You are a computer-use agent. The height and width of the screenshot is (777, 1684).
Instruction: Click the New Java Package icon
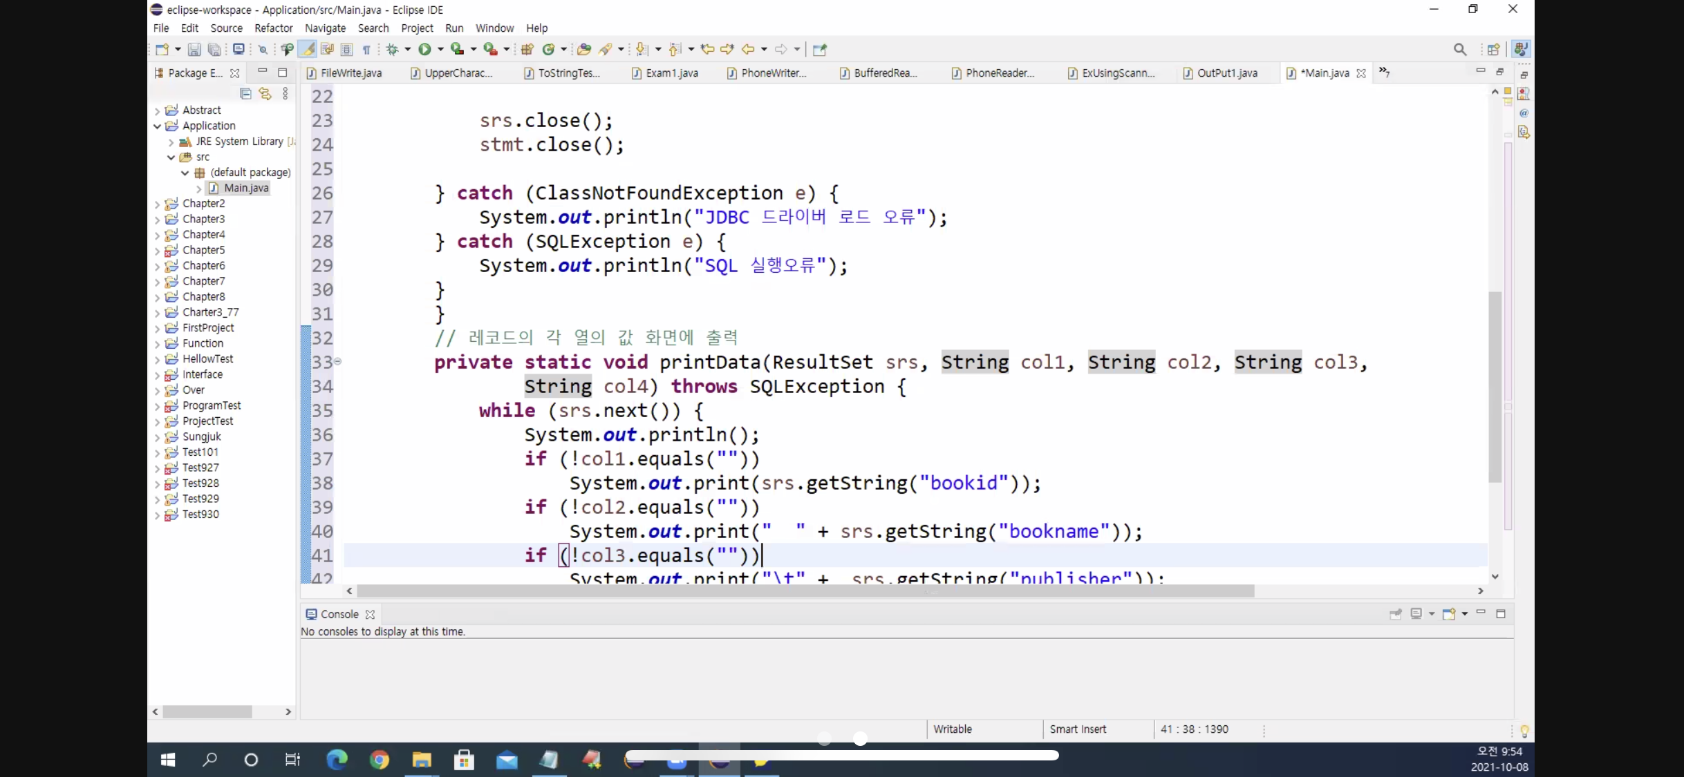527,50
